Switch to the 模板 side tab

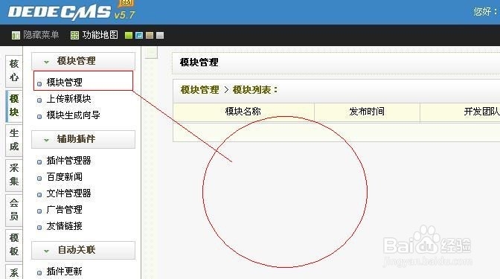point(14,245)
